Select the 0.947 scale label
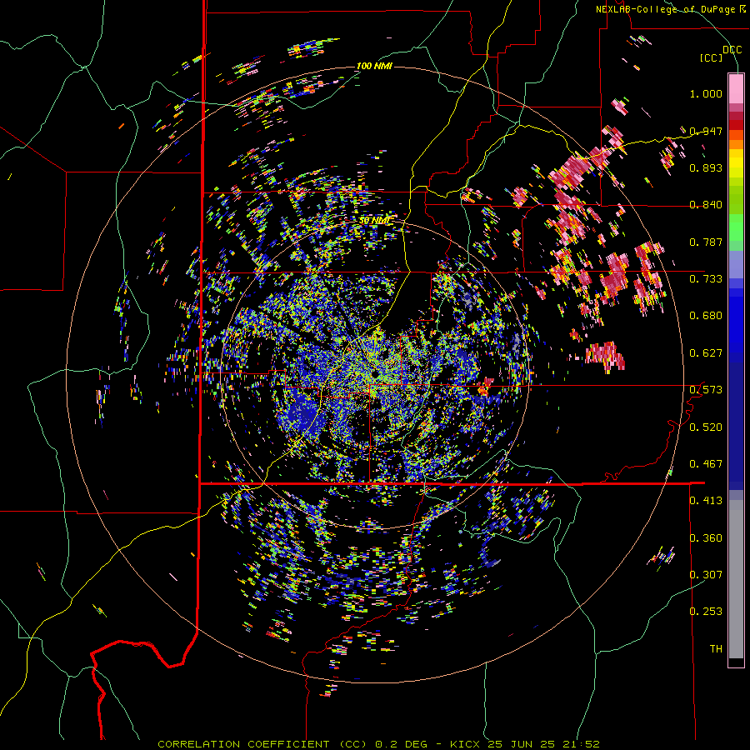This screenshot has width=750, height=750. (x=706, y=131)
